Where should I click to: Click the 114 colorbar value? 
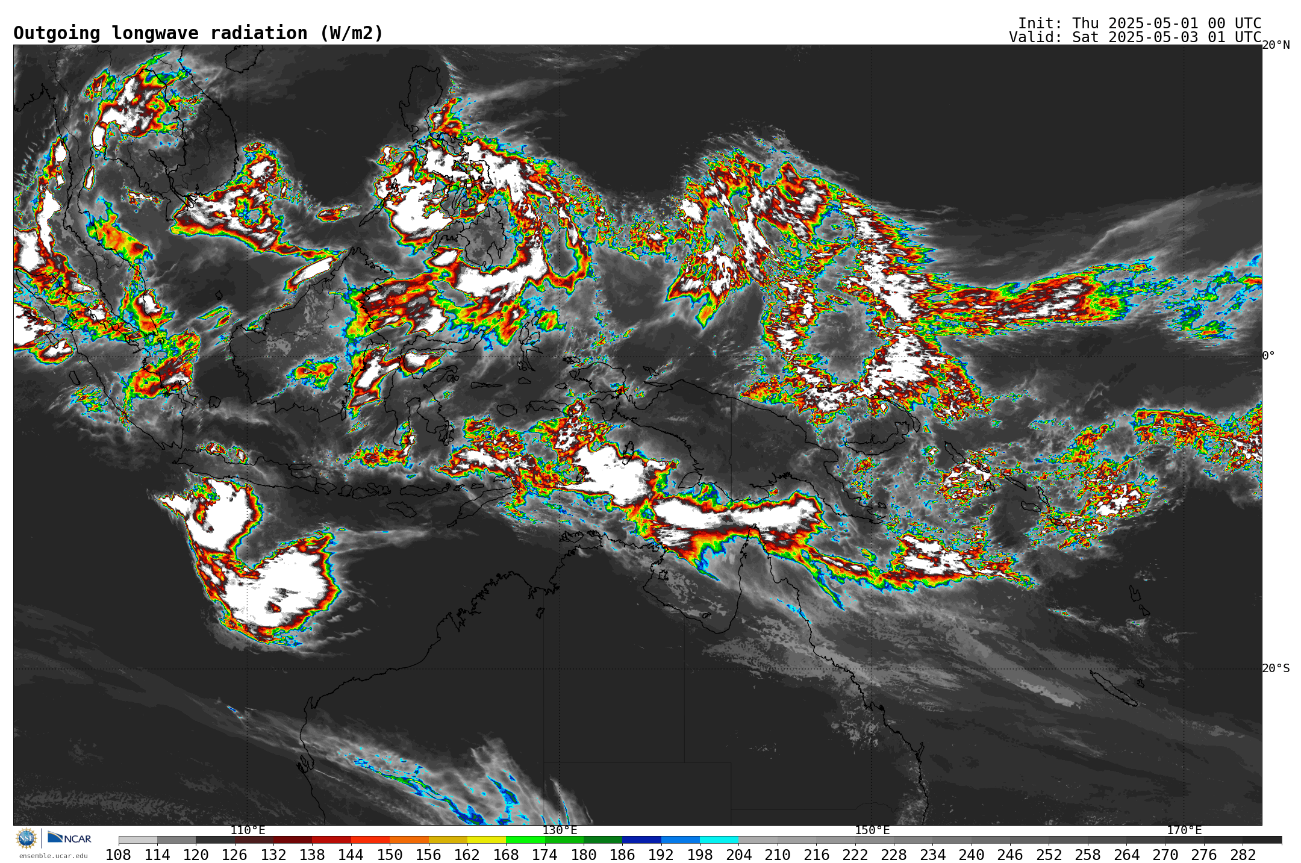tap(157, 855)
